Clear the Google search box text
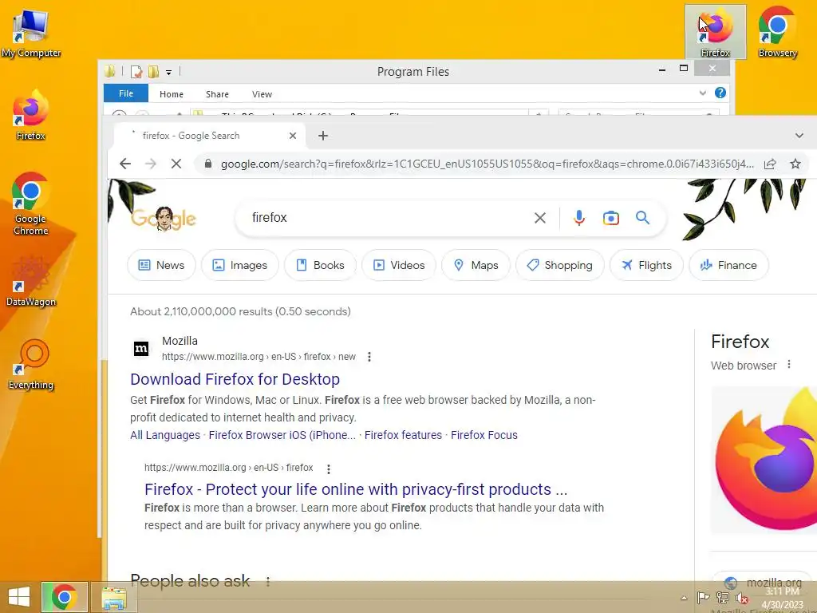Screen dimensions: 817x613 click(540, 218)
